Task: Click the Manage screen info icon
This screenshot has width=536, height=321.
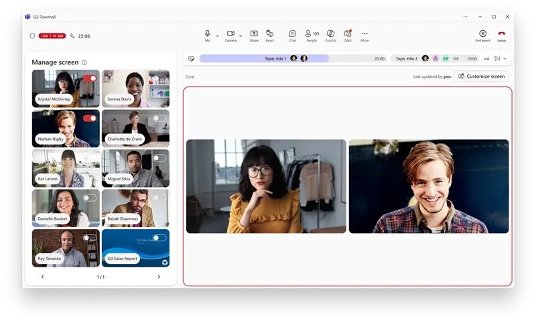Action: pyautogui.click(x=84, y=62)
